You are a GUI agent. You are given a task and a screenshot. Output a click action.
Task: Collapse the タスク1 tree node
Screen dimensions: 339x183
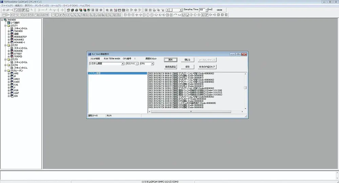[5, 25]
